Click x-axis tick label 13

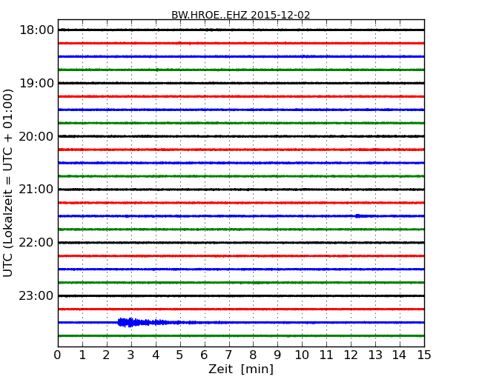click(375, 355)
